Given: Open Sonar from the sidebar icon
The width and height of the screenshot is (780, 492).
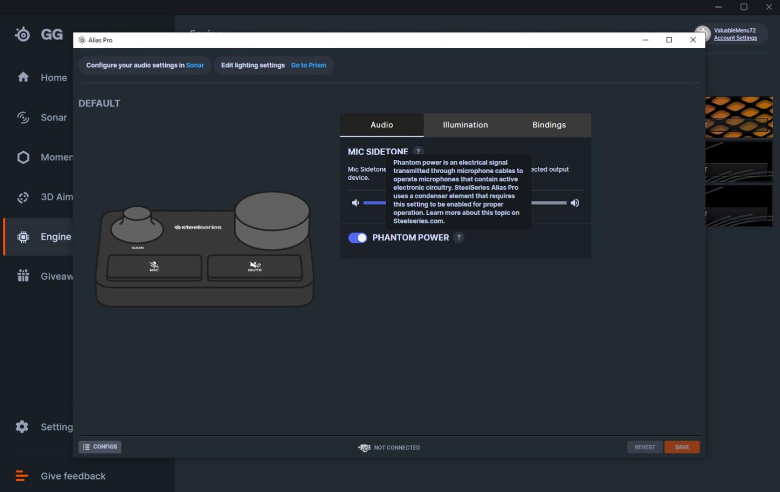Looking at the screenshot, I should click(23, 118).
